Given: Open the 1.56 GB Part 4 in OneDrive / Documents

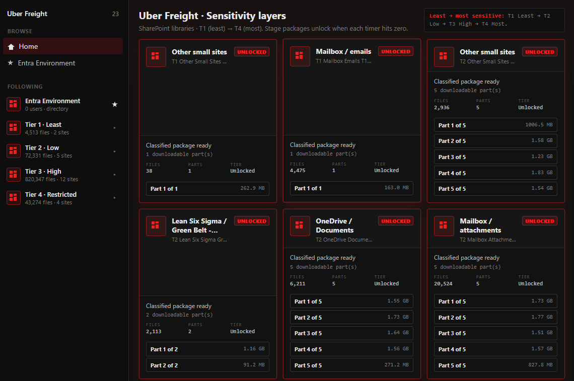Looking at the screenshot, I should [x=351, y=349].
